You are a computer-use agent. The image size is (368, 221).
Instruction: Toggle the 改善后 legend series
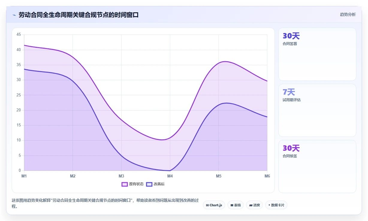pos(155,184)
